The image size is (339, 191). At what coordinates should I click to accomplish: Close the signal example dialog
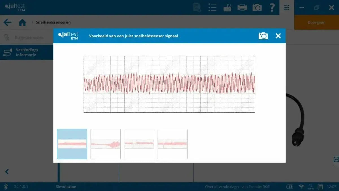[278, 36]
